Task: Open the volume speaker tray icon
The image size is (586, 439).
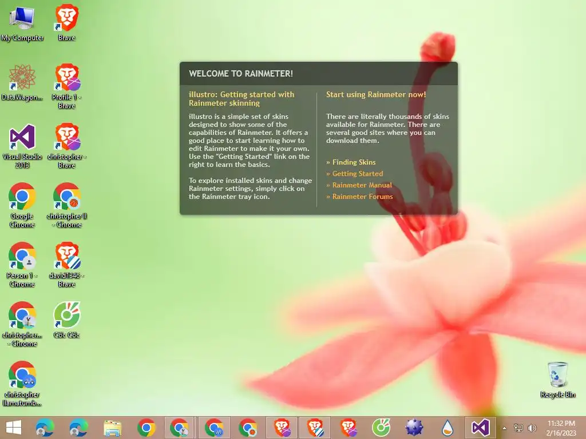Action: click(x=532, y=428)
